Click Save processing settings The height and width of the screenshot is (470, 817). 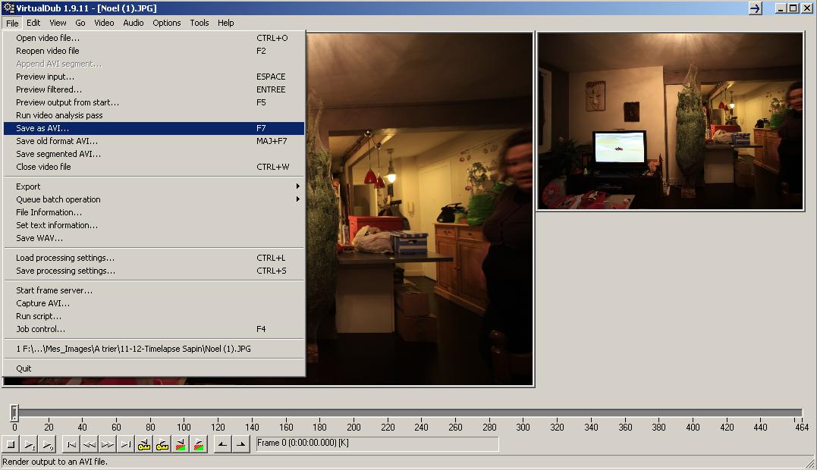pyautogui.click(x=154, y=271)
